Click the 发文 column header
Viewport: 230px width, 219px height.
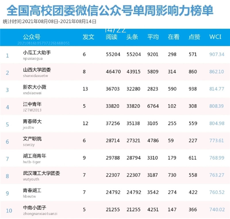click(x=88, y=37)
